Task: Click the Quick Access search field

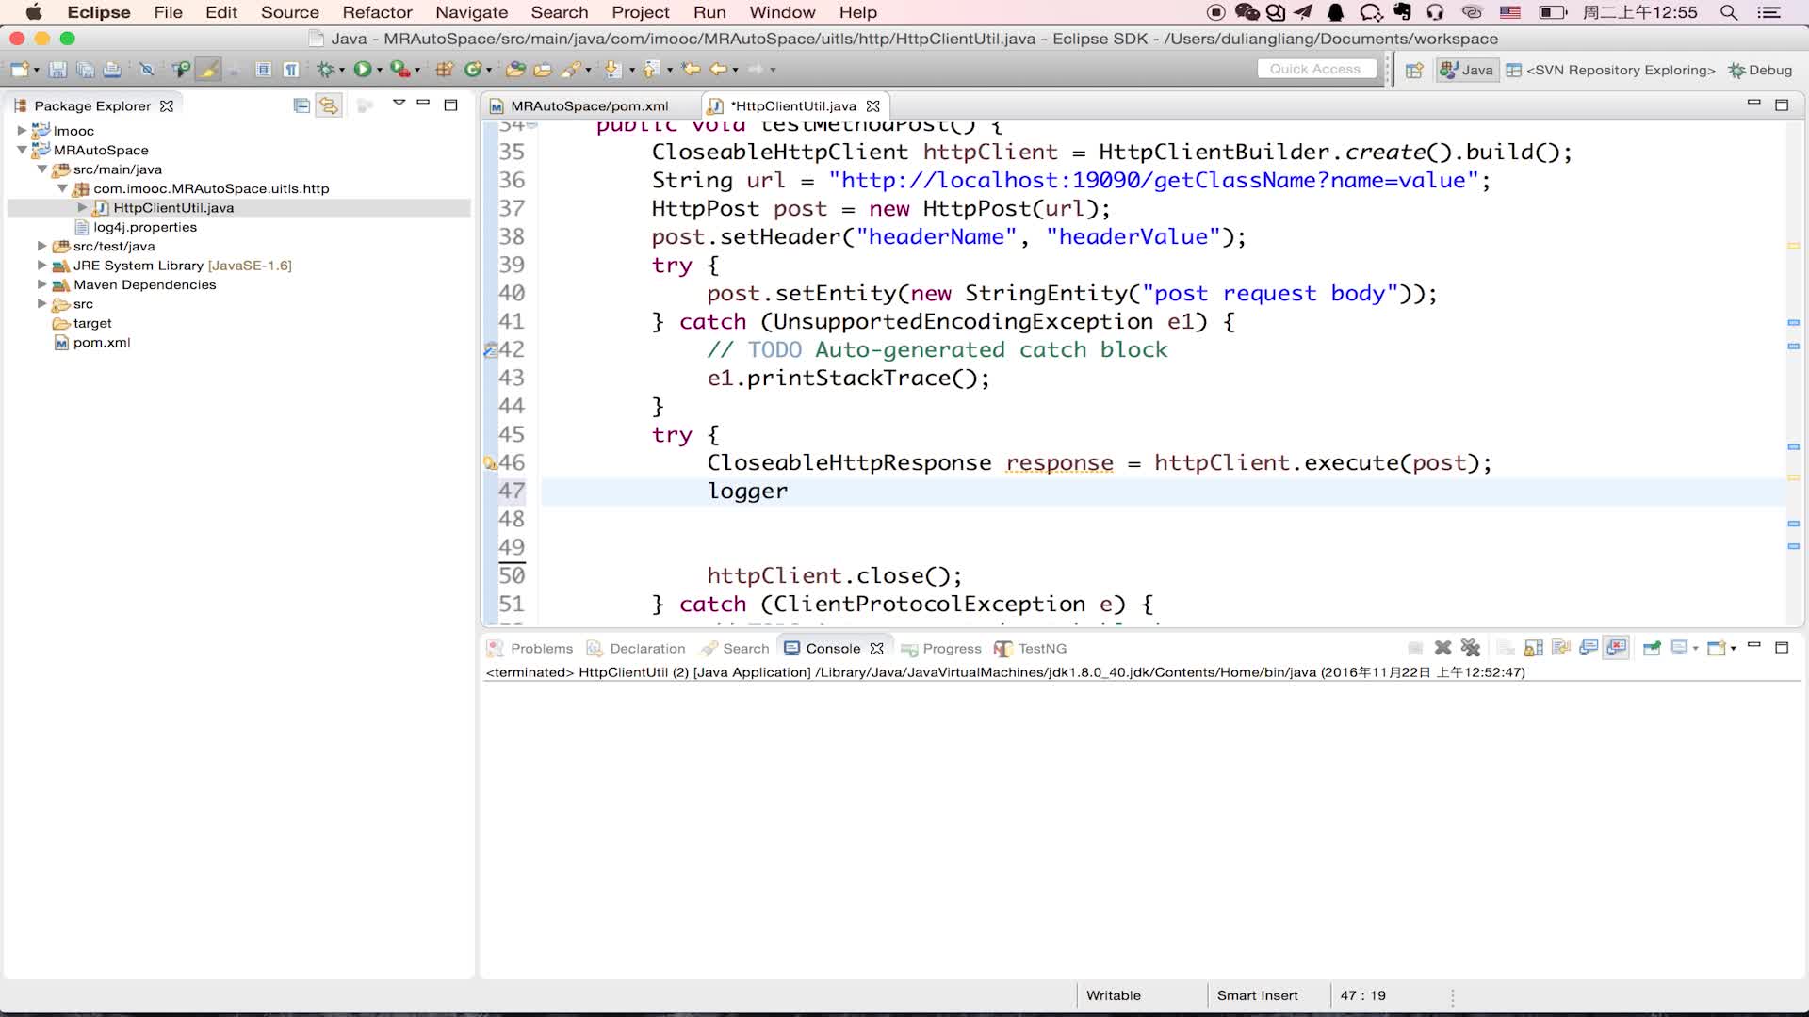Action: tap(1316, 69)
